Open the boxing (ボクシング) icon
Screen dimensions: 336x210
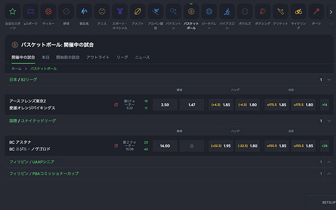pyautogui.click(x=261, y=11)
